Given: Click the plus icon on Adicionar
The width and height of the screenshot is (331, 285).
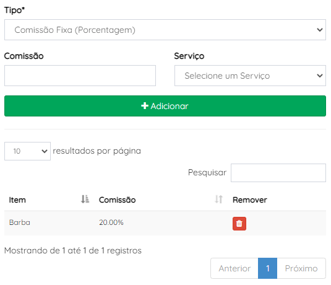Looking at the screenshot, I should (x=145, y=106).
